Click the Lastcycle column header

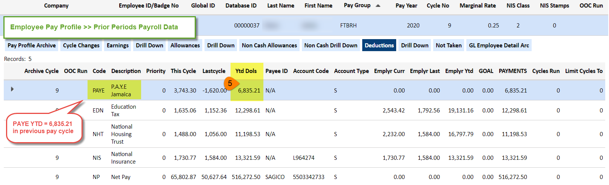click(x=214, y=71)
